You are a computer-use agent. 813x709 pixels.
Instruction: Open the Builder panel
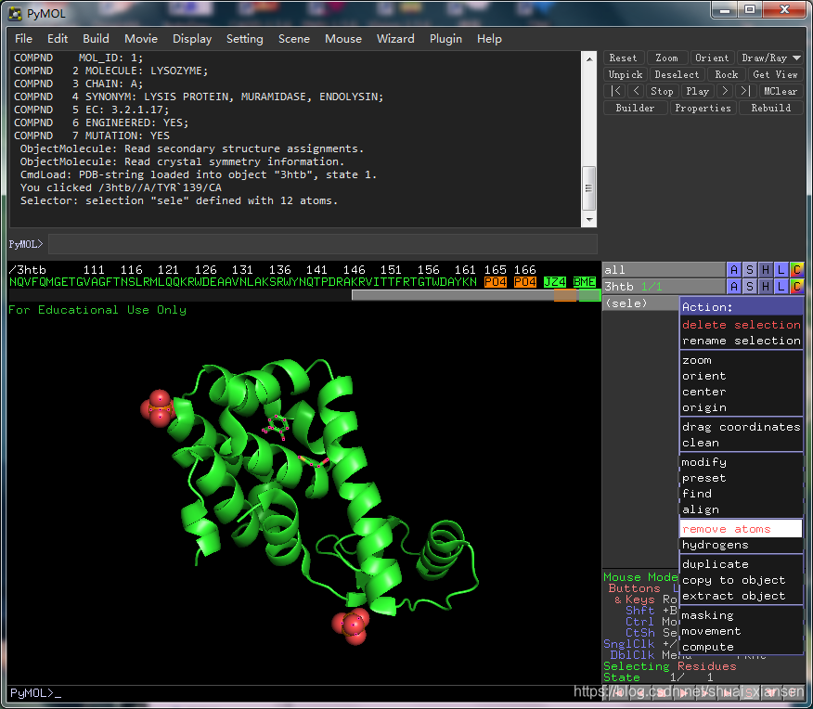coord(635,108)
